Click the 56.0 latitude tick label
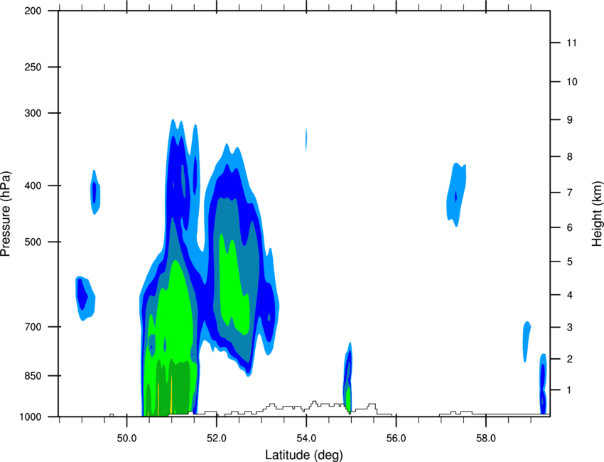This screenshot has height=462, width=604. pyautogui.click(x=397, y=439)
